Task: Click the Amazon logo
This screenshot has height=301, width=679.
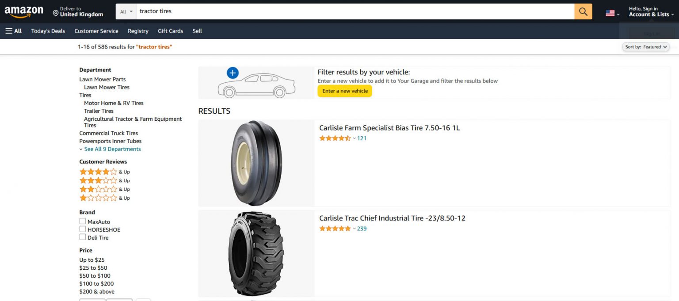Action: 24,11
